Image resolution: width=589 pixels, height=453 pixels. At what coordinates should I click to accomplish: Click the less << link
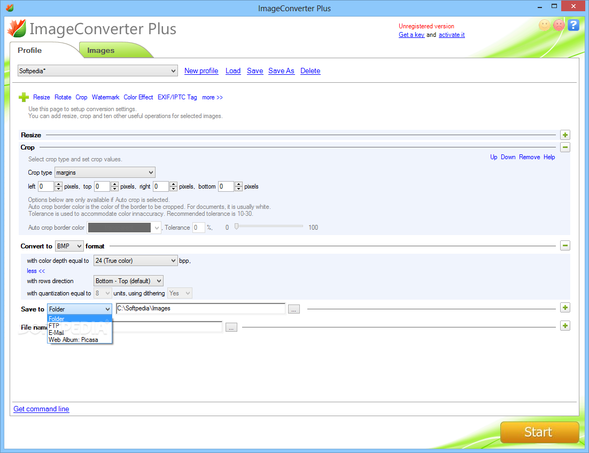coord(36,271)
